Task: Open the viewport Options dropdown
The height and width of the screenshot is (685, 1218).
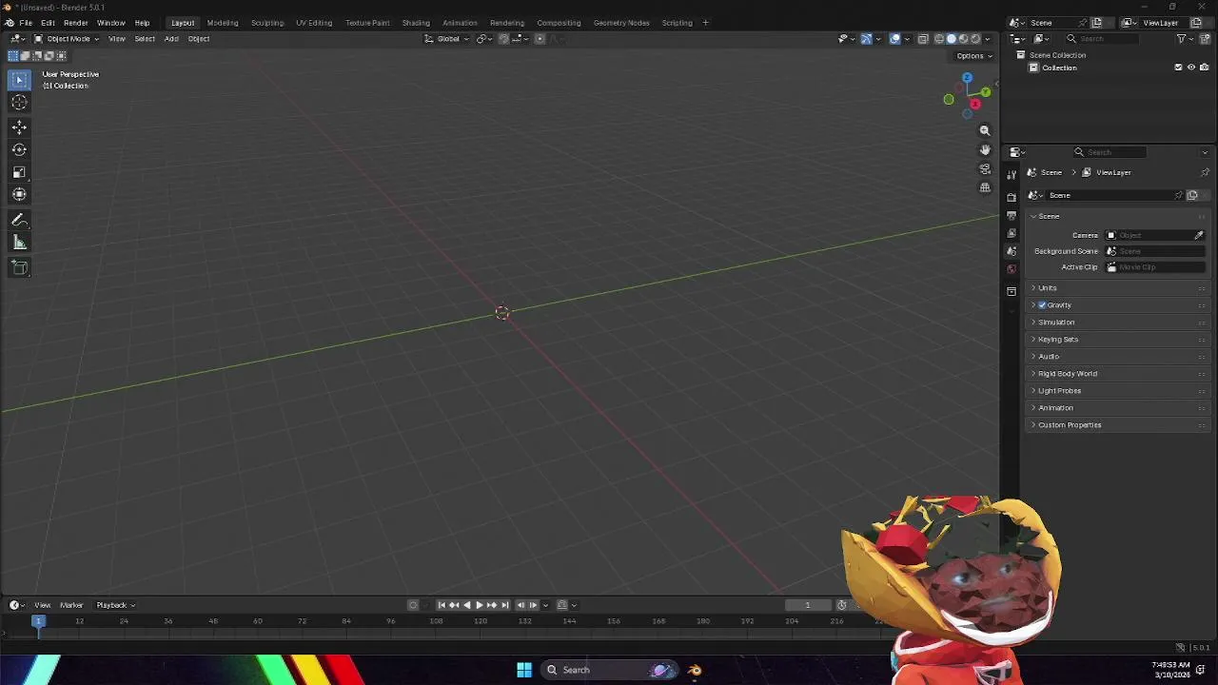Action: [x=974, y=56]
